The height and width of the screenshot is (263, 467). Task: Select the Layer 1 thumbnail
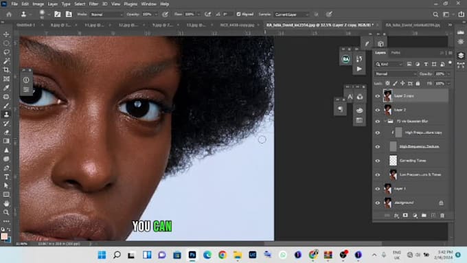pos(388,189)
